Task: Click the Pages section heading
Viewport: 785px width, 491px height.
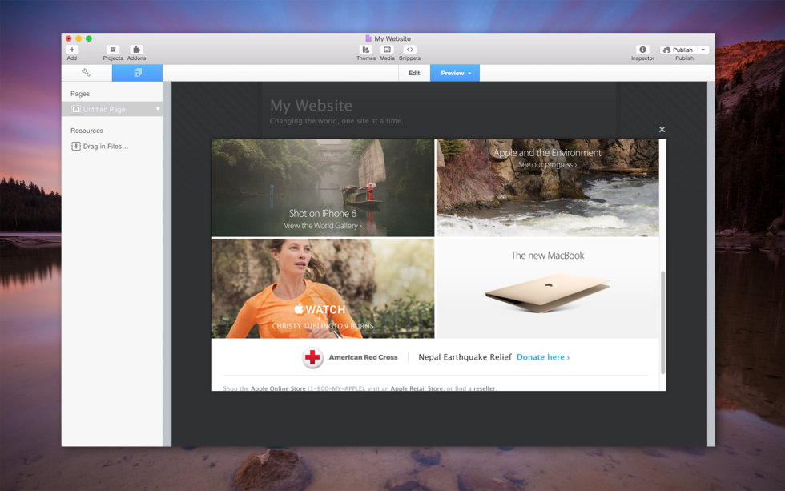Action: [x=80, y=94]
